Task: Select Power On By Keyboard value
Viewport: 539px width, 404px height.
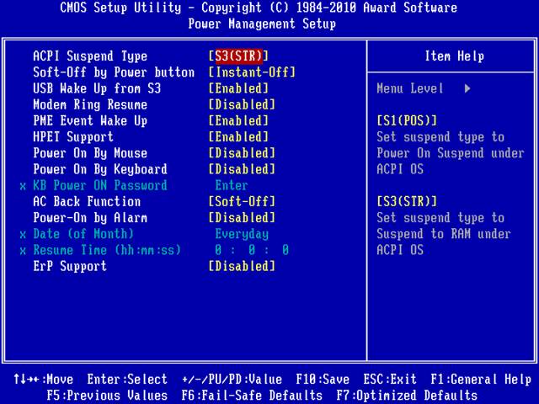Action: (x=242, y=169)
